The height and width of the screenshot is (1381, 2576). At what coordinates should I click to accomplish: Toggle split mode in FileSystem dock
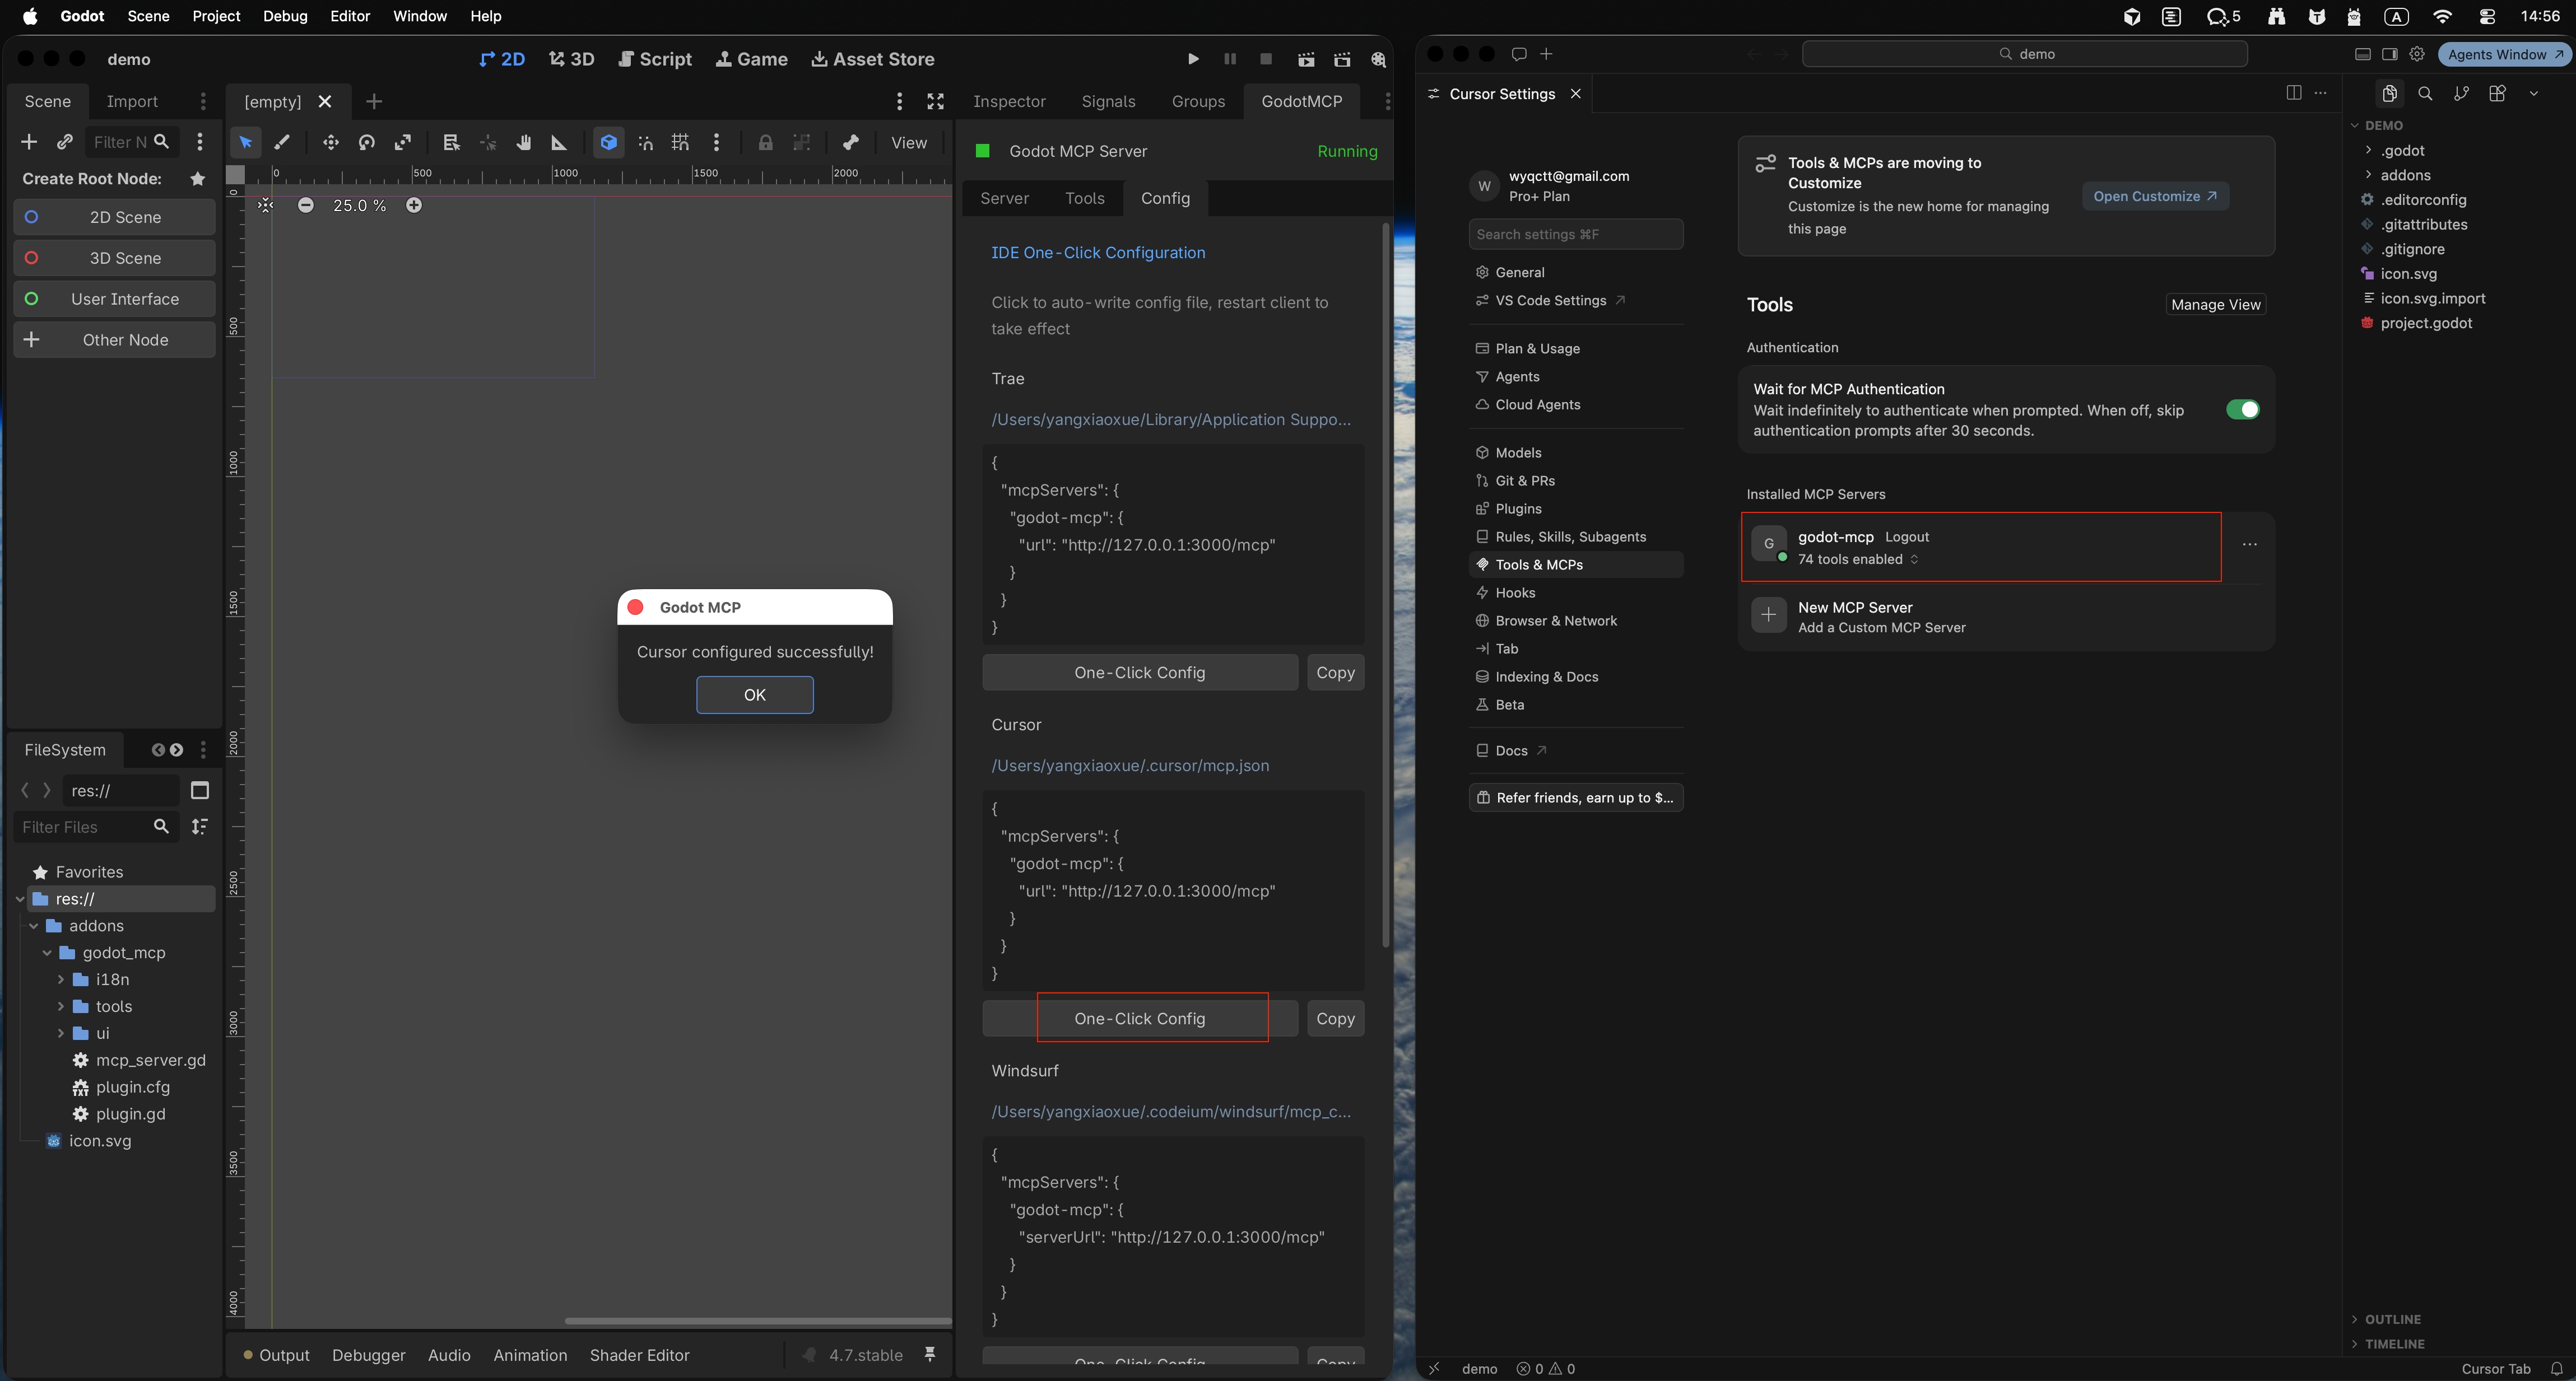click(x=200, y=790)
